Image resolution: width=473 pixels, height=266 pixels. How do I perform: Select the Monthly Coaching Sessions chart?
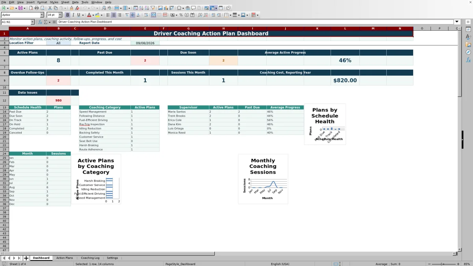(263, 179)
